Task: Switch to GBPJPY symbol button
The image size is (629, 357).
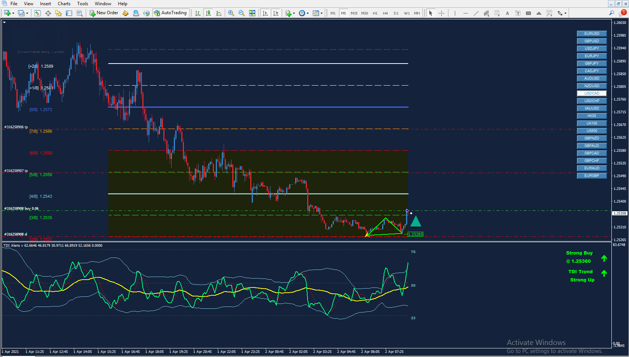Action: [592, 64]
